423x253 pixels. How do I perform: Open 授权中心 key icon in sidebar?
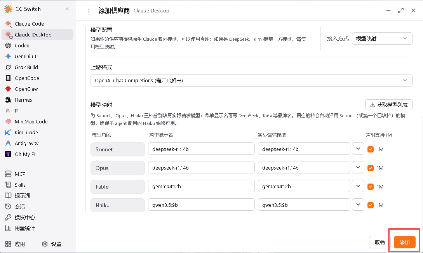click(x=8, y=217)
